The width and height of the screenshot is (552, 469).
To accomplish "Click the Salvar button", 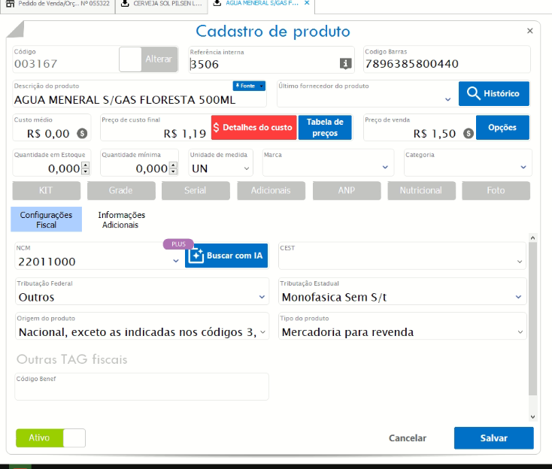I will click(493, 438).
